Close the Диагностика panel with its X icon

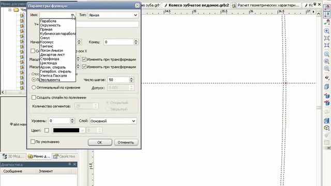click(74, 164)
